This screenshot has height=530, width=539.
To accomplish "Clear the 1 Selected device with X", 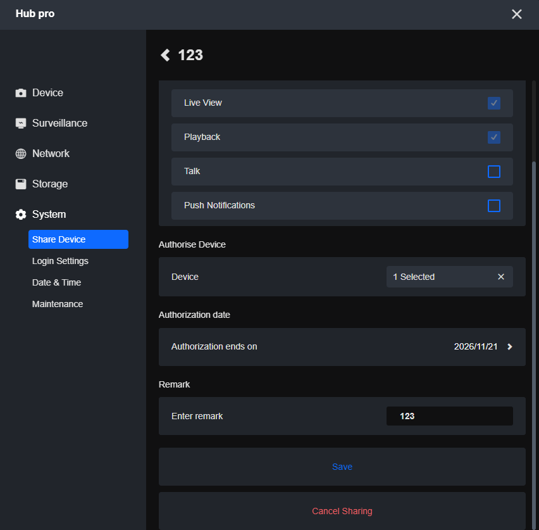I will pos(501,277).
